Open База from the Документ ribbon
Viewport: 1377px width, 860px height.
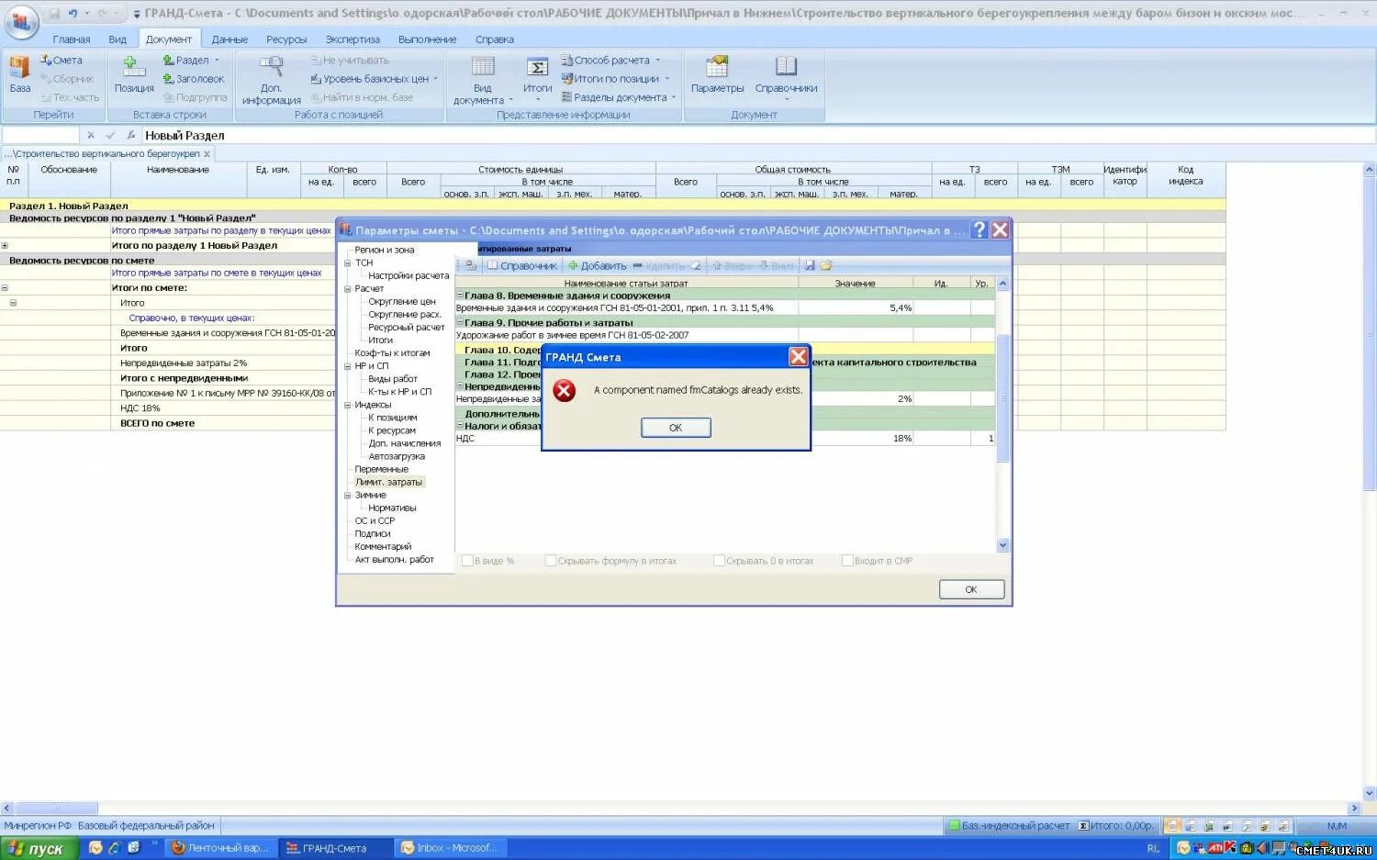(20, 74)
